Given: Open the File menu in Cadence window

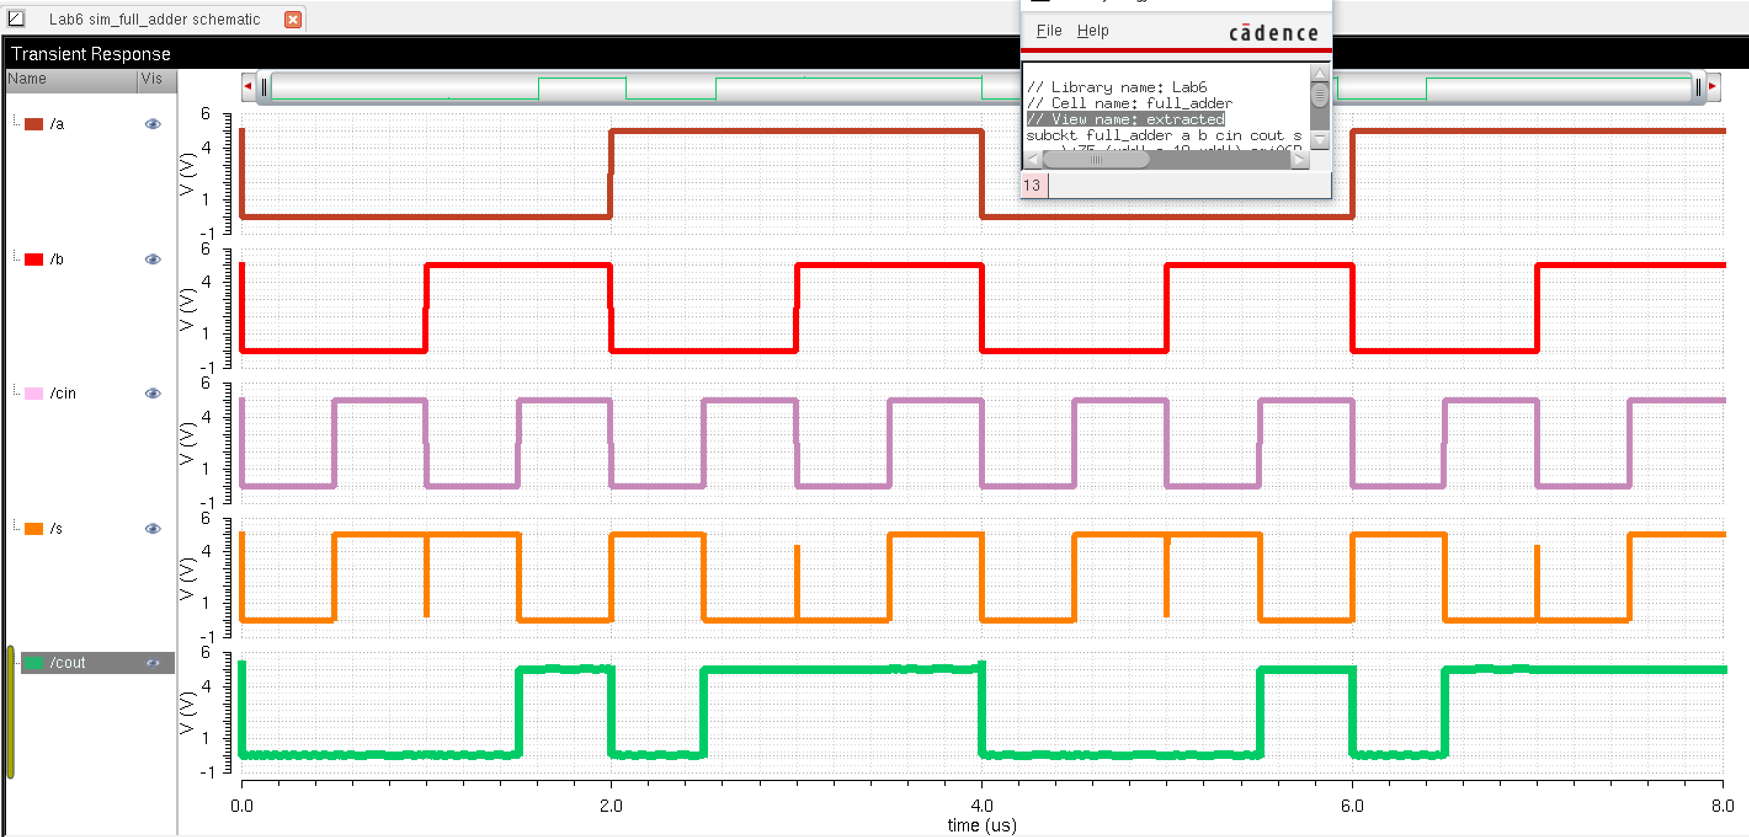Looking at the screenshot, I should 1048,31.
